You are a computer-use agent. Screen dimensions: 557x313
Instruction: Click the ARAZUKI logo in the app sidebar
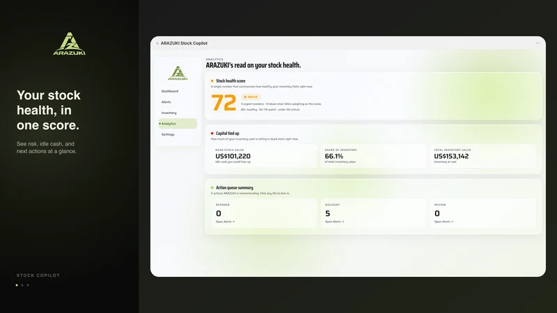[178, 73]
